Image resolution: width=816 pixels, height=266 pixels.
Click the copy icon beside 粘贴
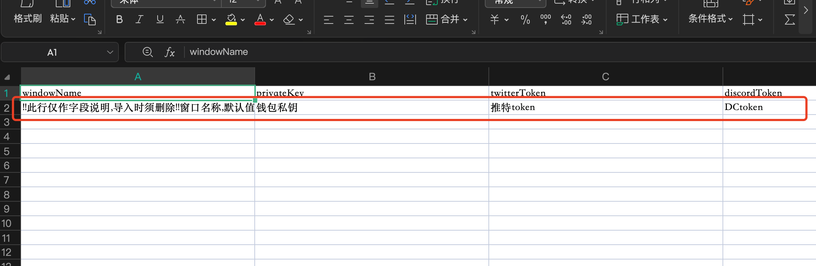click(x=89, y=20)
